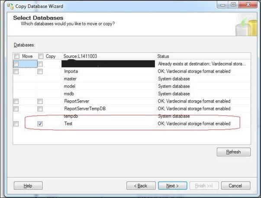Click the Source:L1411003 column header

pyautogui.click(x=108, y=56)
